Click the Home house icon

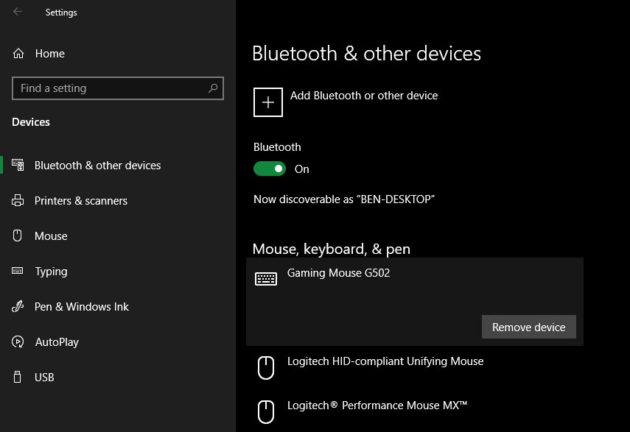click(18, 53)
